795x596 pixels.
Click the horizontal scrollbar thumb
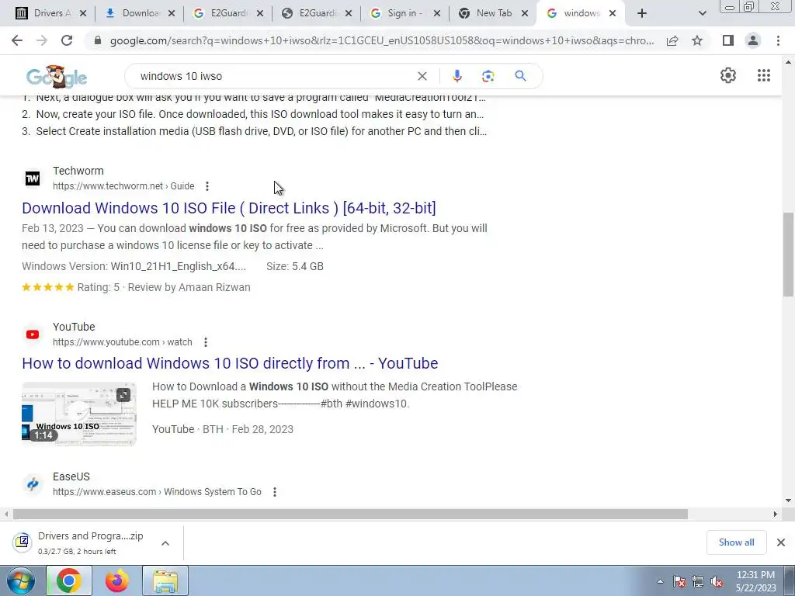(x=350, y=515)
